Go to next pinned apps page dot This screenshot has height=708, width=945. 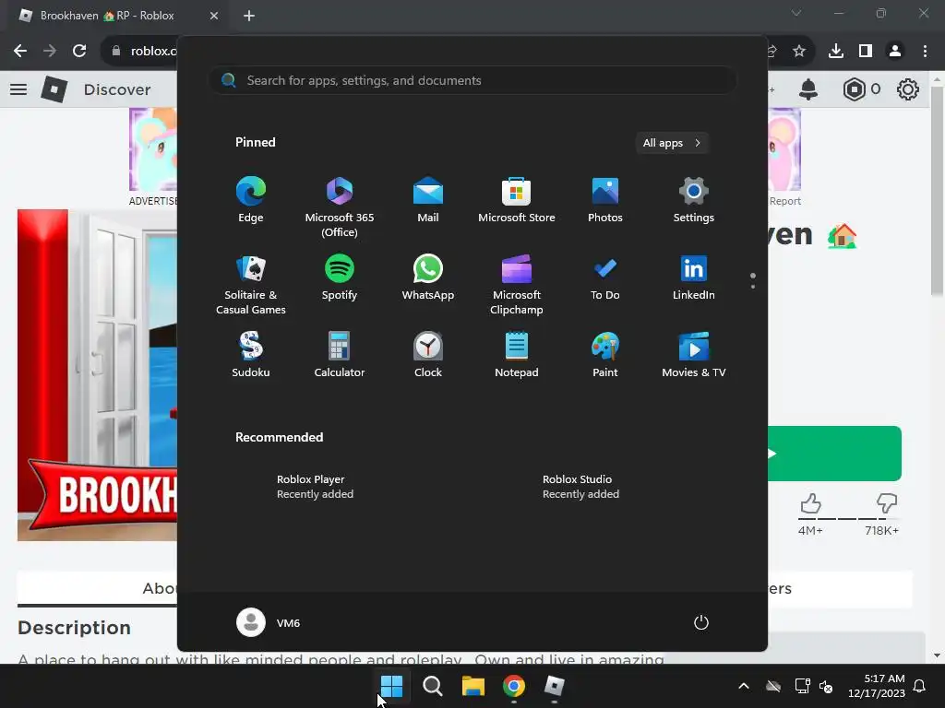pos(753,287)
